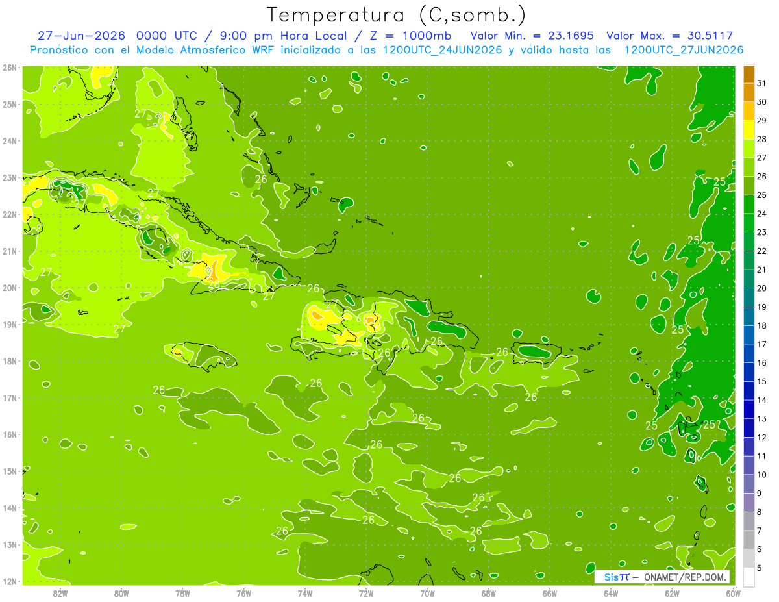Select the 19N latitude axis label

click(10, 325)
